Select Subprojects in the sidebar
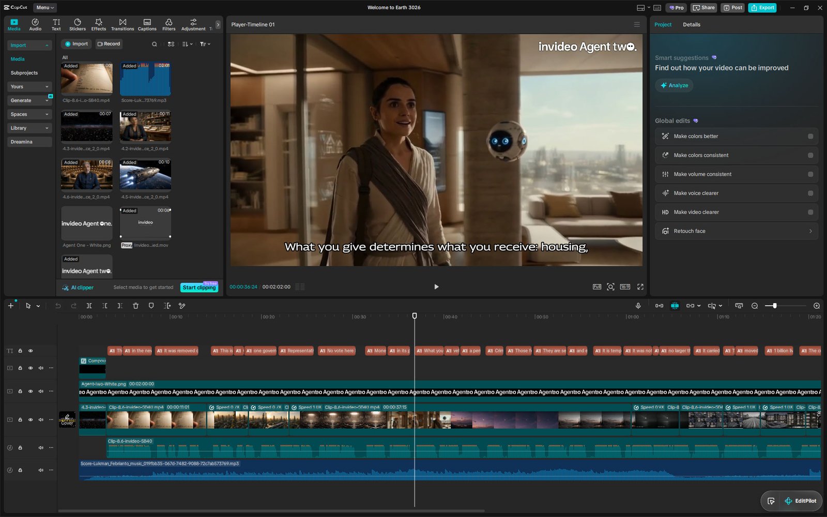 tap(24, 73)
